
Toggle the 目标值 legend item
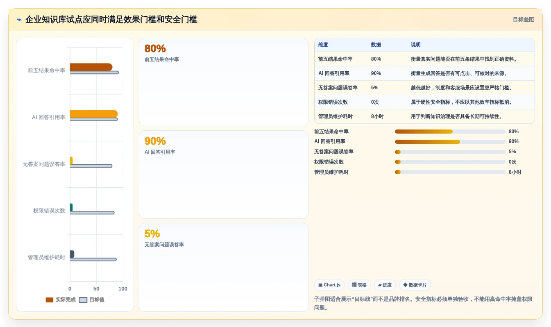[x=92, y=300]
